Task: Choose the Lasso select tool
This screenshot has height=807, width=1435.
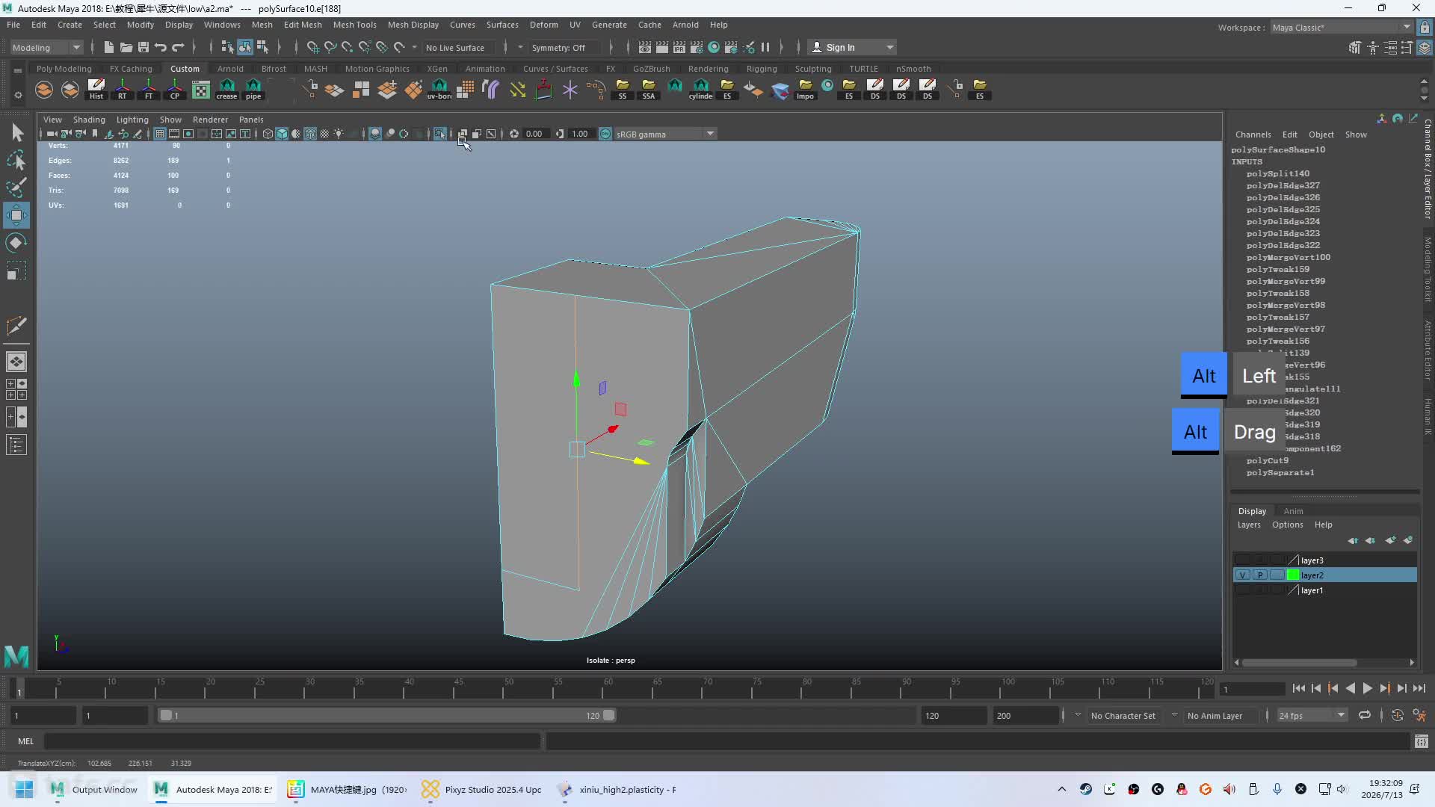Action: point(16,160)
